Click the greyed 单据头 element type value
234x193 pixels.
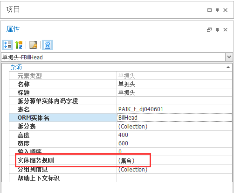click(x=174, y=76)
